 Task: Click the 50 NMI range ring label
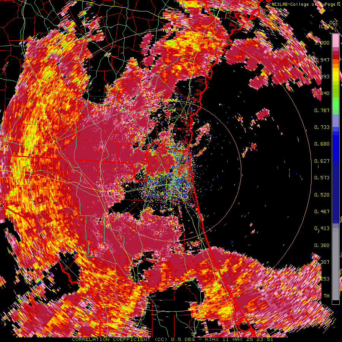(x=171, y=100)
